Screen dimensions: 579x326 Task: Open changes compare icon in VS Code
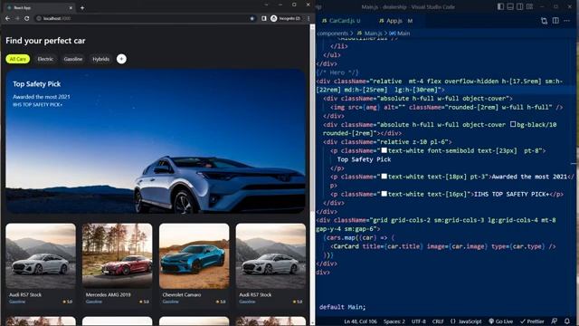point(544,21)
